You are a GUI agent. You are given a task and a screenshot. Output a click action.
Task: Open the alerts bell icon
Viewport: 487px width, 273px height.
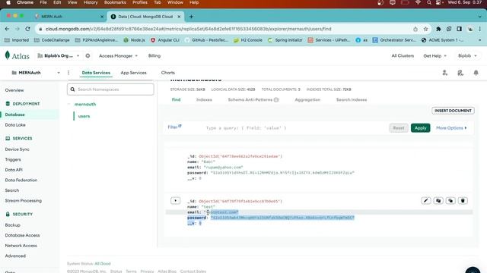[476, 73]
